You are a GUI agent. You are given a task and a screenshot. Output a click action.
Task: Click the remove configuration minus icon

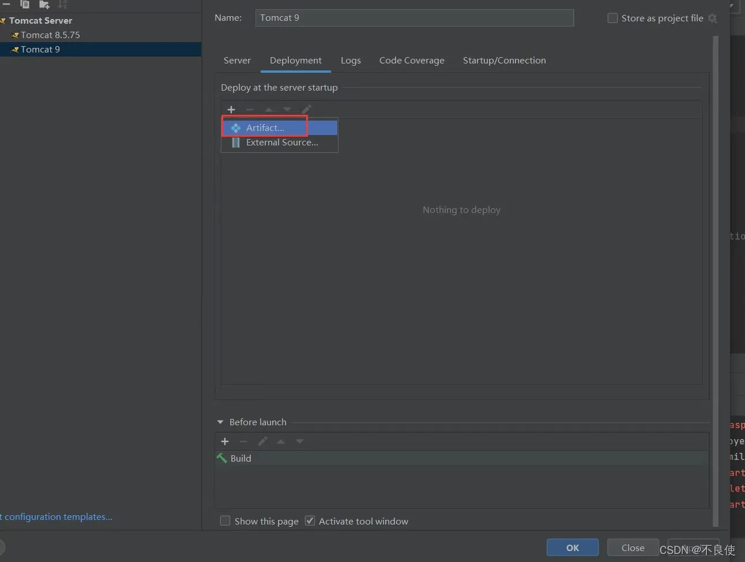[x=6, y=4]
